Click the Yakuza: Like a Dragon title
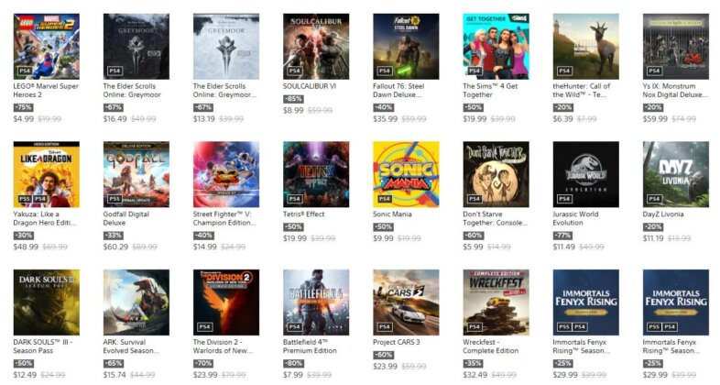Image resolution: width=720 pixels, height=385 pixels. point(45,218)
